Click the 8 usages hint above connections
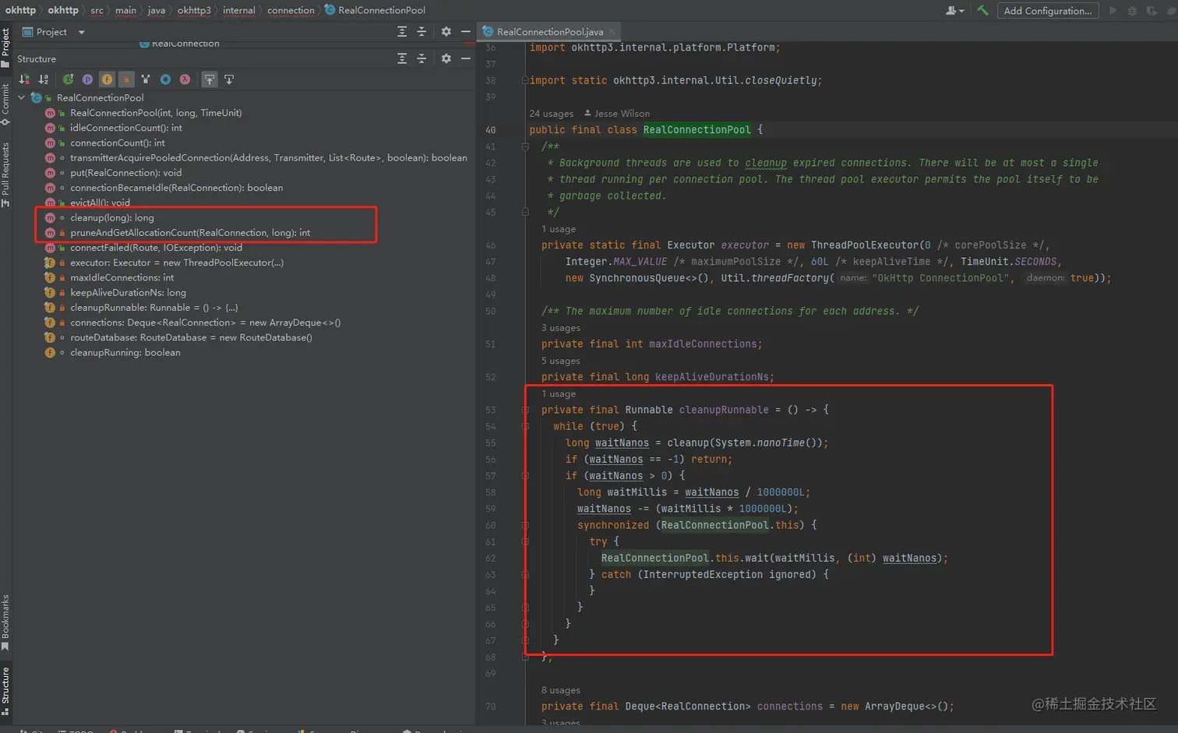 coord(561,690)
